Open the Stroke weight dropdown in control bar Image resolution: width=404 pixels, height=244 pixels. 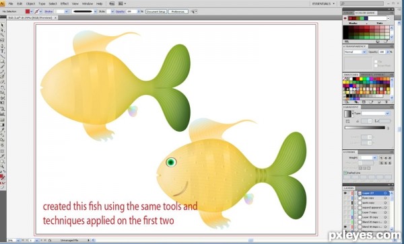[x=67, y=11]
